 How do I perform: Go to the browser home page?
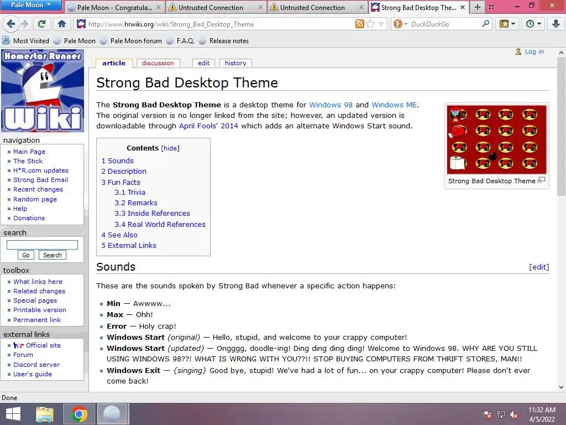[62, 24]
